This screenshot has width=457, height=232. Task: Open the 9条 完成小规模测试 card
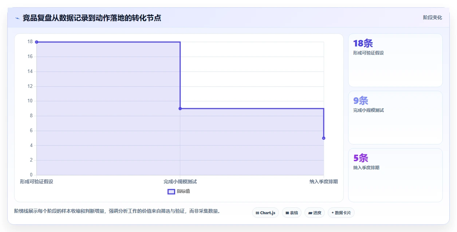tap(395, 118)
